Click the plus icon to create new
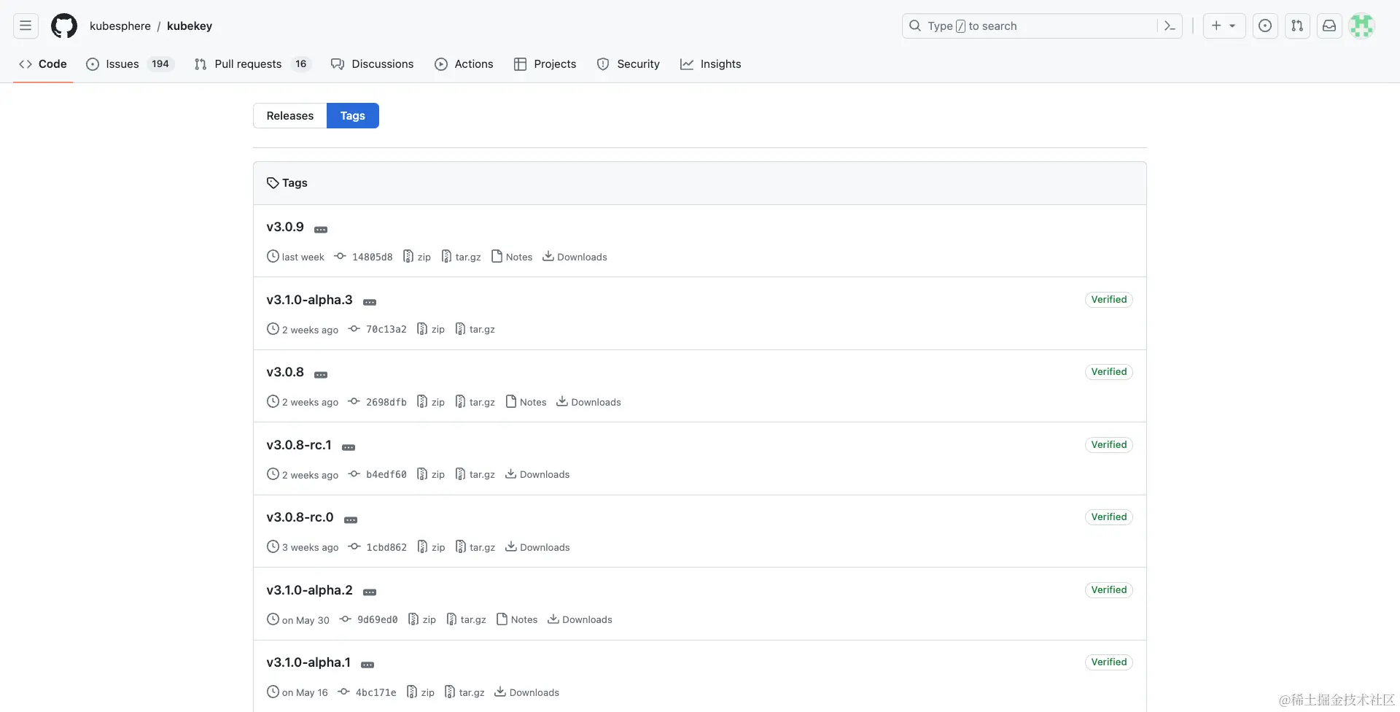Screen dimensions: 1400x712 pyautogui.click(x=1215, y=26)
